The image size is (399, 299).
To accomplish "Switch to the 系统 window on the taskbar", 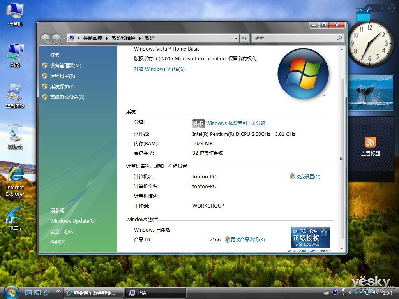I will tap(155, 293).
